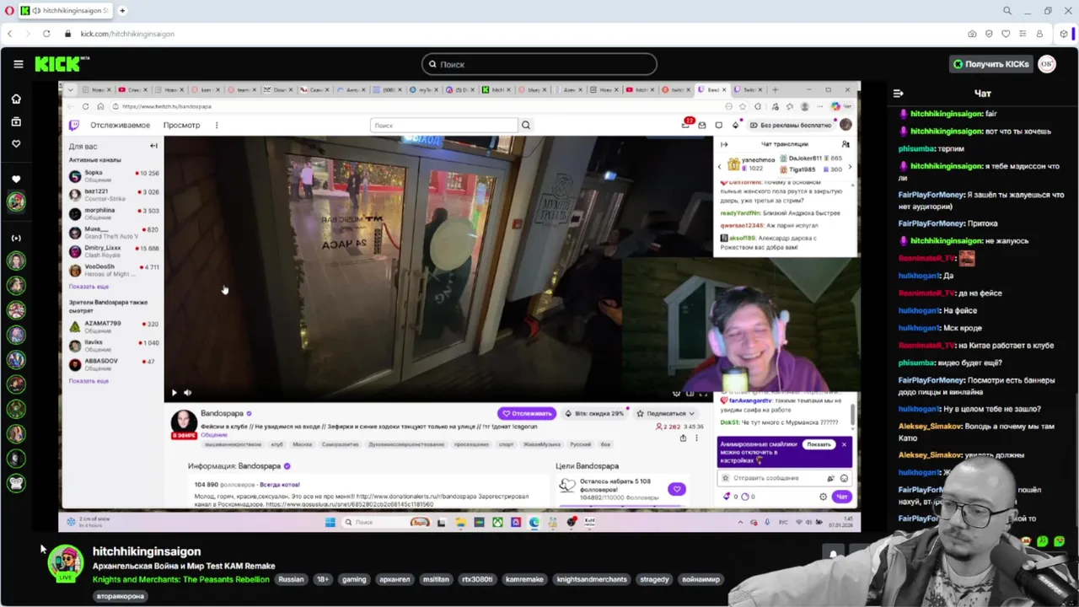
Task: Select the "rtx3080ti" tag
Action: pos(479,579)
